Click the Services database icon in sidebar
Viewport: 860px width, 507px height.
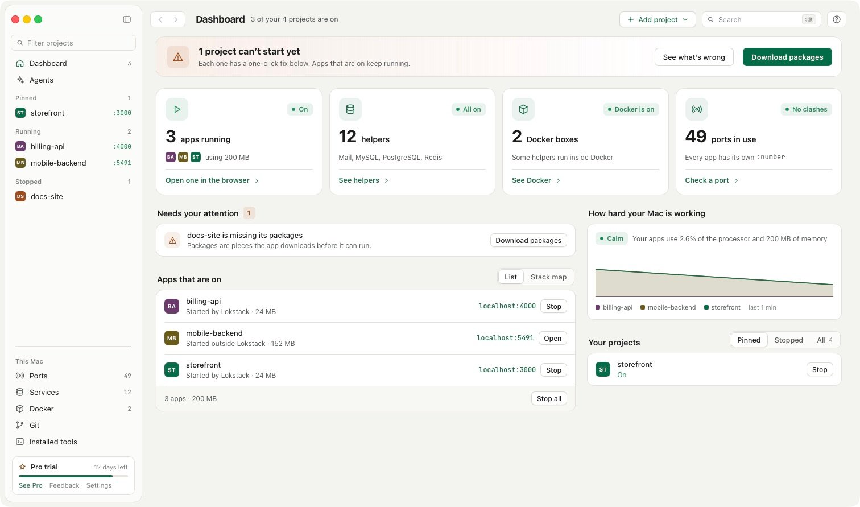[20, 392]
